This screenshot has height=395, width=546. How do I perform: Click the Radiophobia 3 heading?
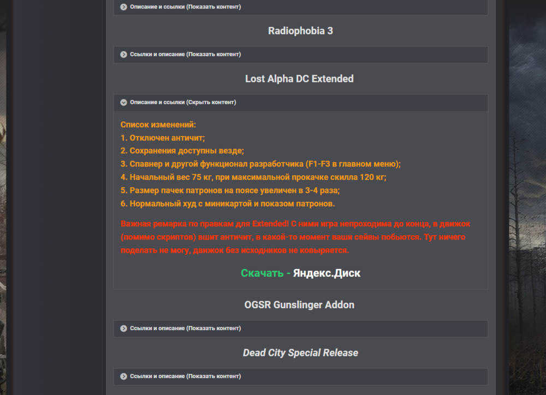(x=300, y=31)
